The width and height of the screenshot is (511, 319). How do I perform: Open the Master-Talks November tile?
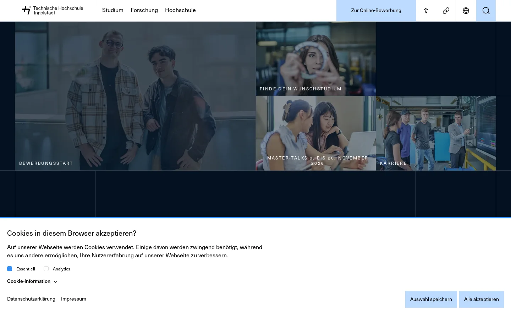point(316,133)
